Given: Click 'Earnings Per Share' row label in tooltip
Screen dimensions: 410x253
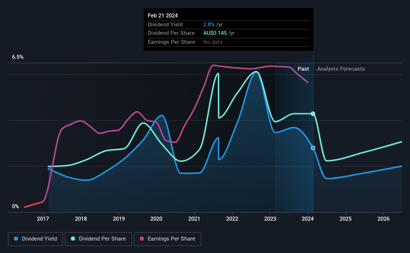Looking at the screenshot, I should point(171,42).
